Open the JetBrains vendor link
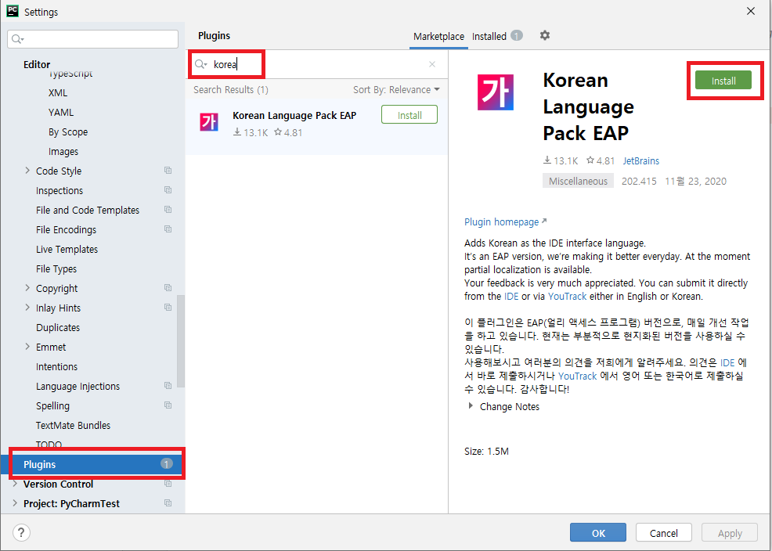This screenshot has height=551, width=772. point(641,161)
